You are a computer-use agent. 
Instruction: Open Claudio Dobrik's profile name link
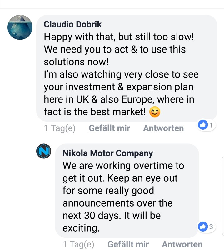click(x=73, y=24)
